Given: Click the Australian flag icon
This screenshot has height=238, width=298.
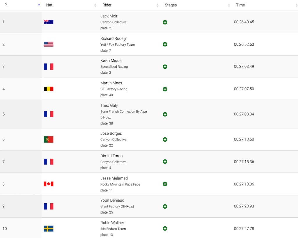Looking at the screenshot, I should (49, 22).
